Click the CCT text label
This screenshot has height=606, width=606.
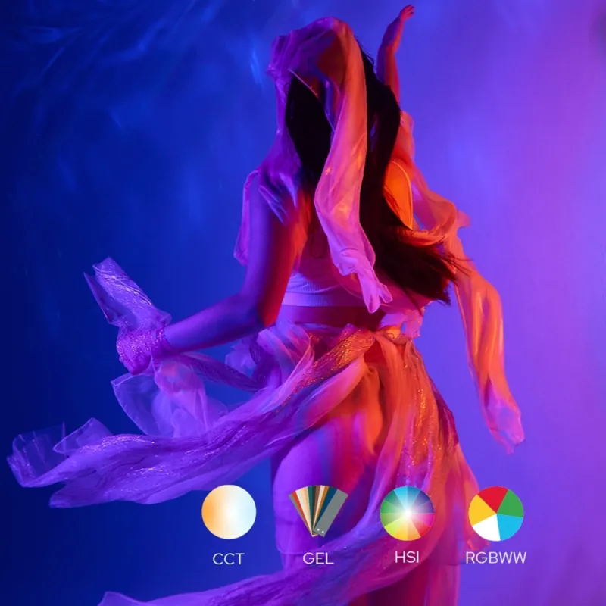tap(229, 559)
